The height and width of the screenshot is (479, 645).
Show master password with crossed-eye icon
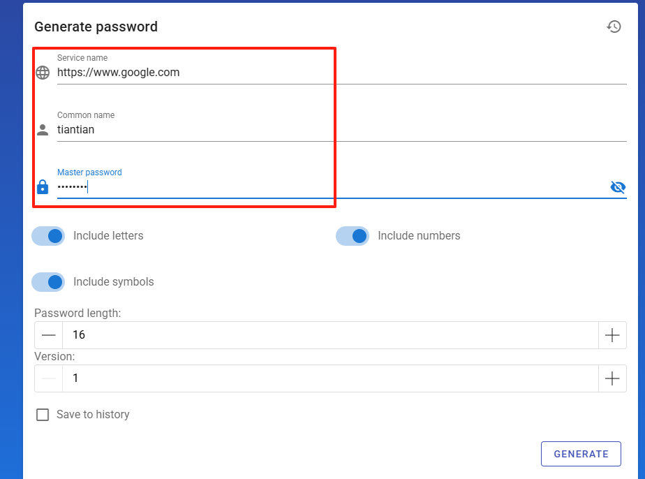(x=618, y=187)
